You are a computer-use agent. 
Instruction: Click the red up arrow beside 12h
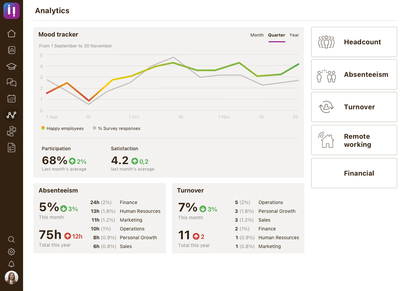point(67,236)
